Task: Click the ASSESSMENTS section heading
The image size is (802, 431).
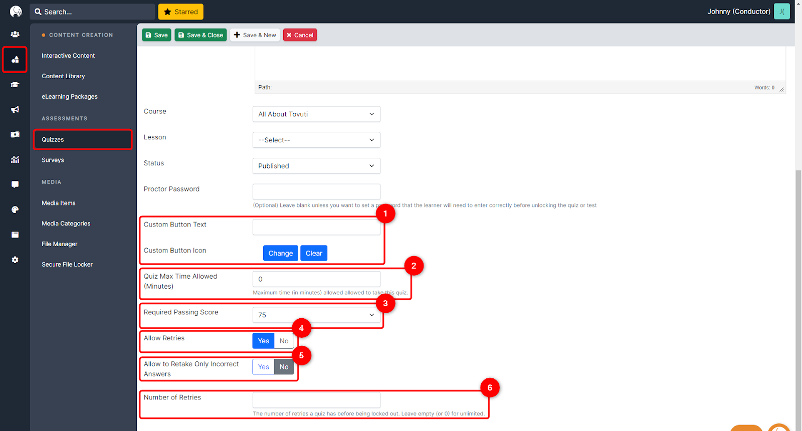Action: coord(64,119)
